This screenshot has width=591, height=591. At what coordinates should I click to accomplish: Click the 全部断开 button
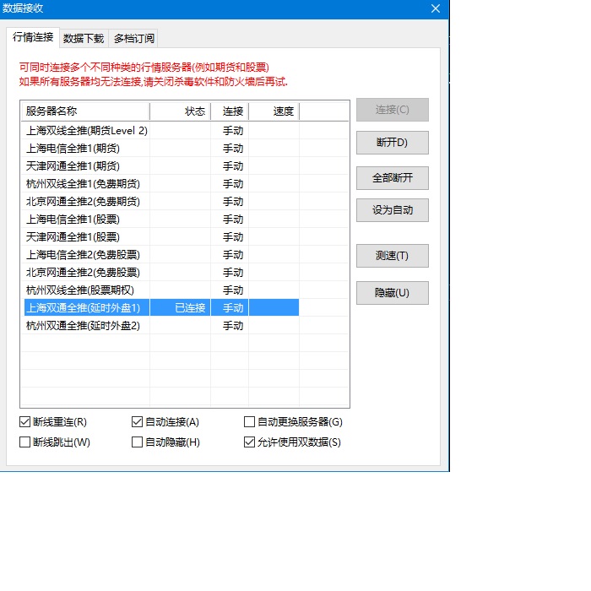click(393, 178)
